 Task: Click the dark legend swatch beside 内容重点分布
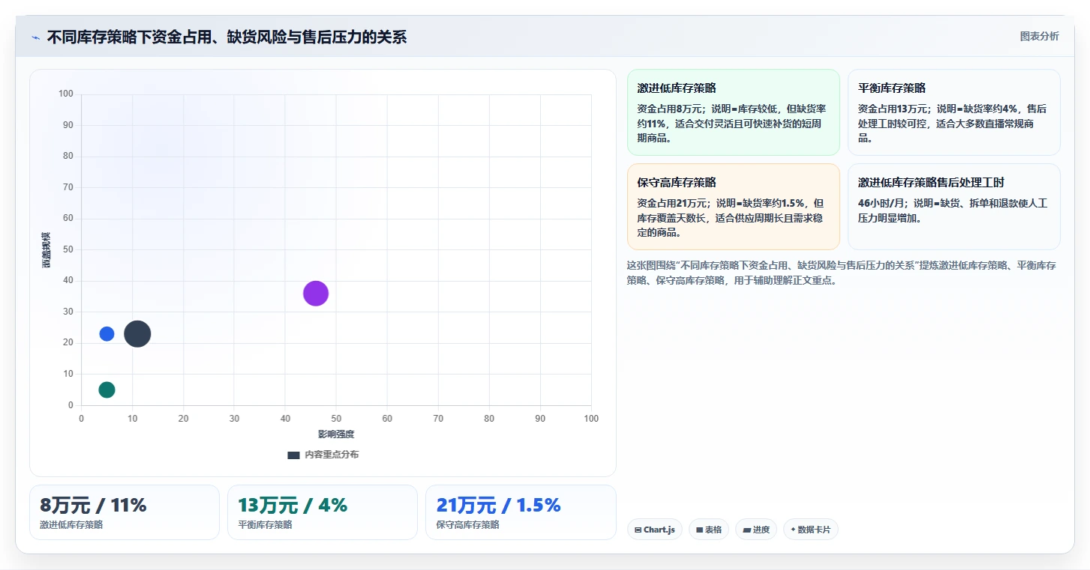pyautogui.click(x=293, y=455)
